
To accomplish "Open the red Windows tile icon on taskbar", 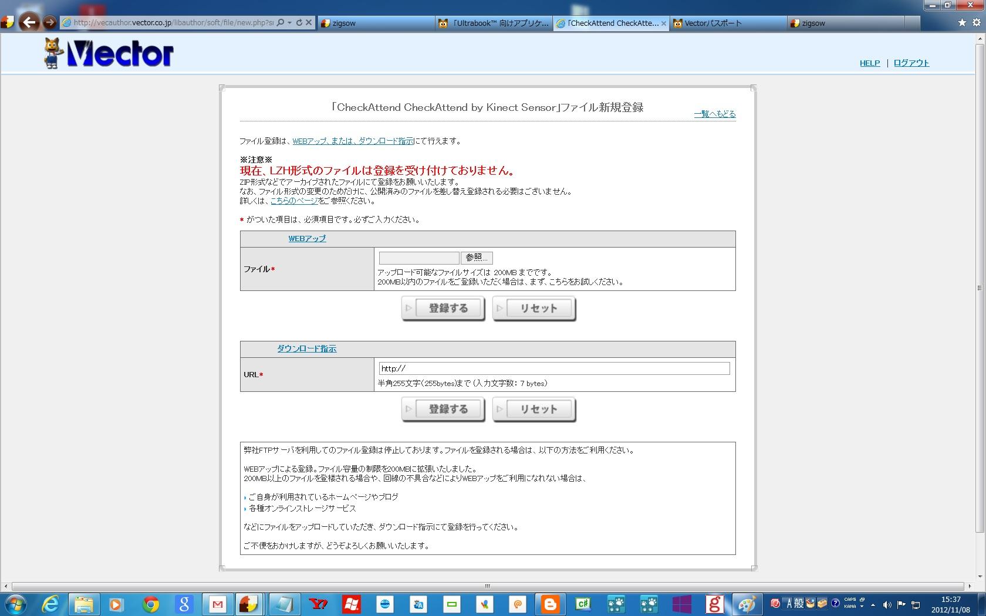I will [352, 604].
